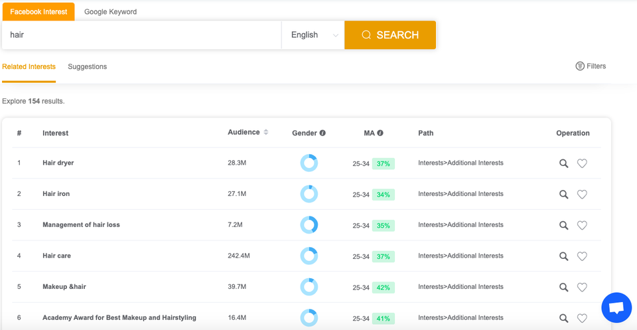Click the 35% MA badge
This screenshot has height=330, width=637.
point(383,226)
